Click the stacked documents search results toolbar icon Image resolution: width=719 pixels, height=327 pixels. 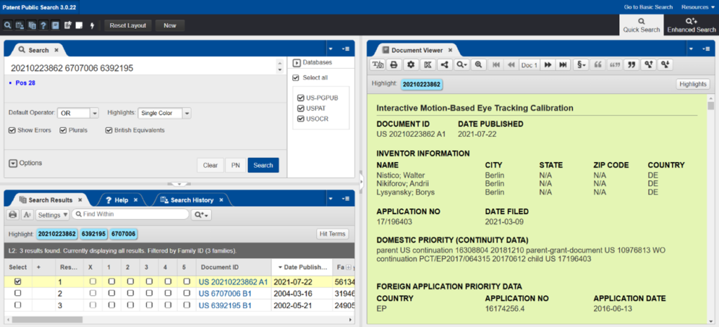click(x=32, y=26)
